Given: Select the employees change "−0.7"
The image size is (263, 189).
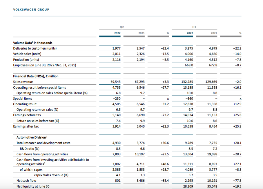Looking at the screenshot, I should click(x=238, y=65).
